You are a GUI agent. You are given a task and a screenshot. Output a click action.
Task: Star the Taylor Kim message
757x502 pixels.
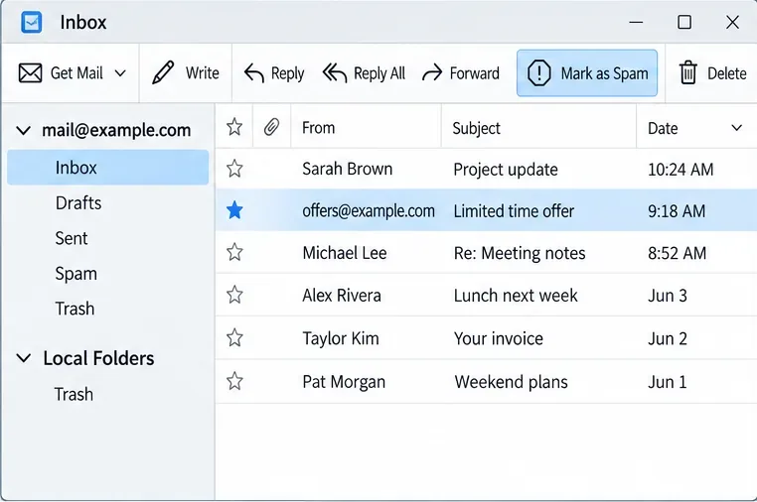tap(234, 337)
